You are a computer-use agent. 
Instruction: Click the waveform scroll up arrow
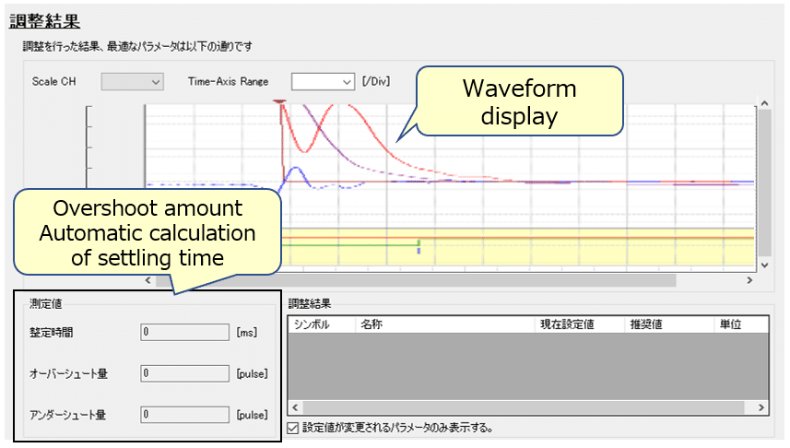pos(764,104)
